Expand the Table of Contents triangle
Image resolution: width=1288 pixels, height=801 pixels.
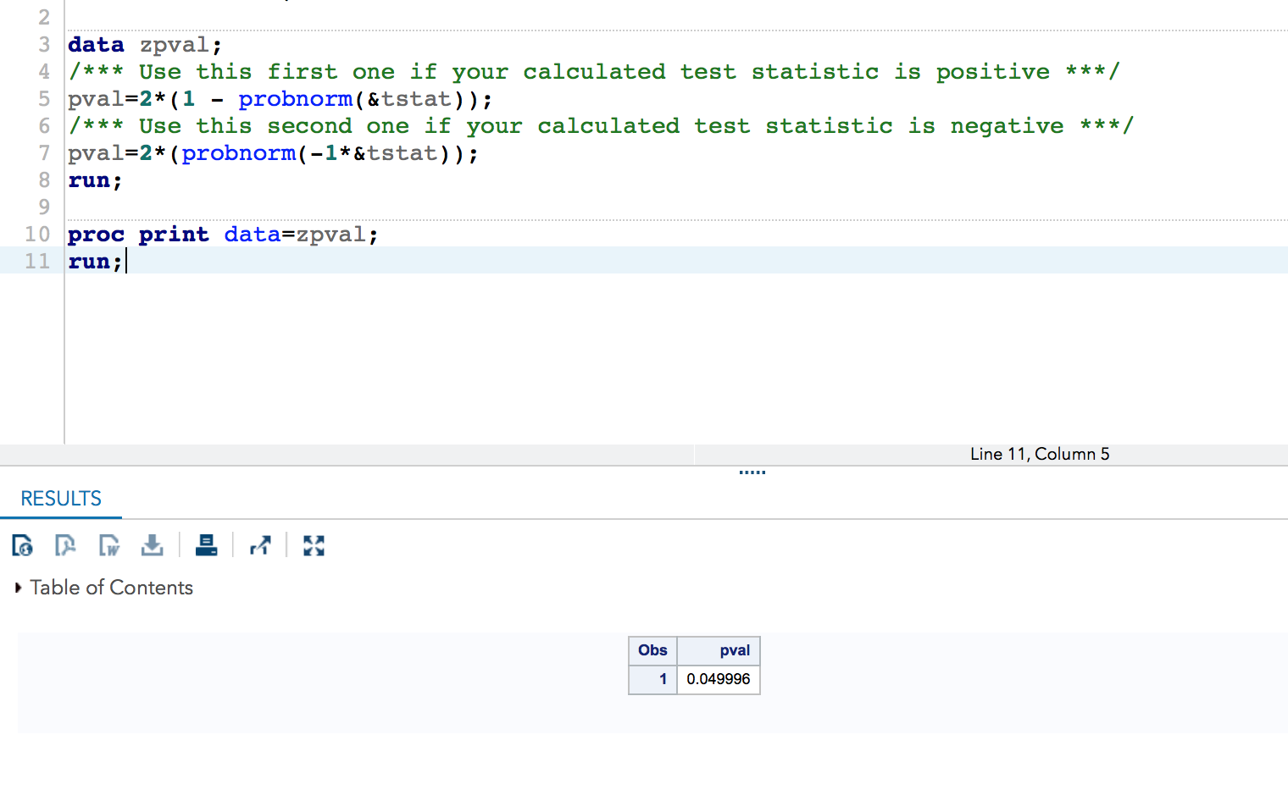18,588
